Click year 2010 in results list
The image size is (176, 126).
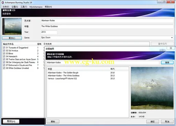(112, 73)
